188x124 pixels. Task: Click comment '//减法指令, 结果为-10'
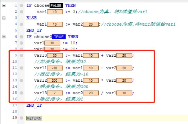(61, 74)
